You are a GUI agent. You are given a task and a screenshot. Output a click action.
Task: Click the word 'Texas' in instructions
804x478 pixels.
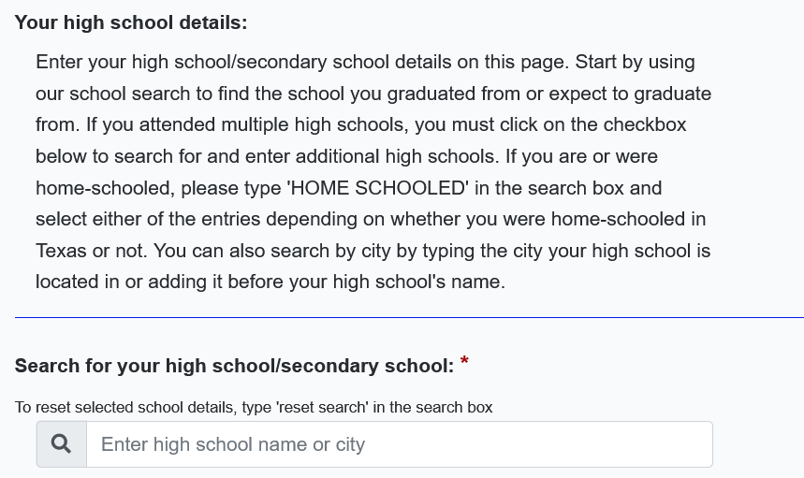61,251
